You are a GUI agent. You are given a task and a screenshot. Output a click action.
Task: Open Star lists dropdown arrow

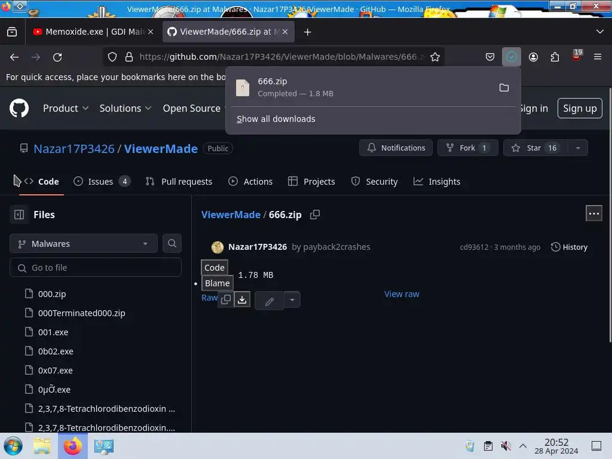[578, 148]
